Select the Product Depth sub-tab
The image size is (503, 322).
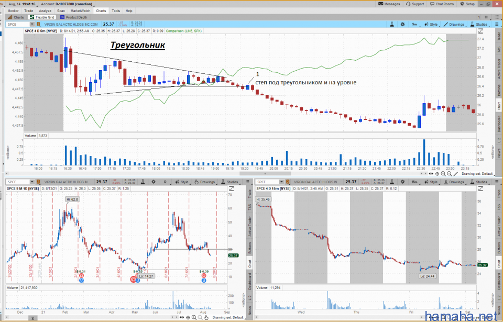click(x=74, y=17)
